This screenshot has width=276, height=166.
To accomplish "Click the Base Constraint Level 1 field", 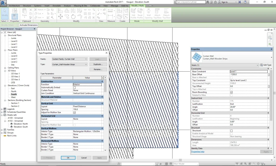I will coord(249,72).
